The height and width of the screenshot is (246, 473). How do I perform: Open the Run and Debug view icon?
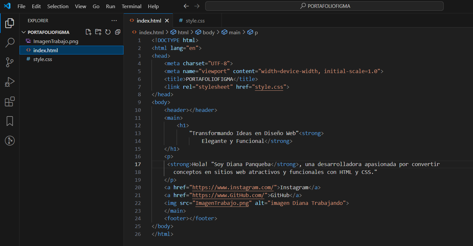coord(10,82)
